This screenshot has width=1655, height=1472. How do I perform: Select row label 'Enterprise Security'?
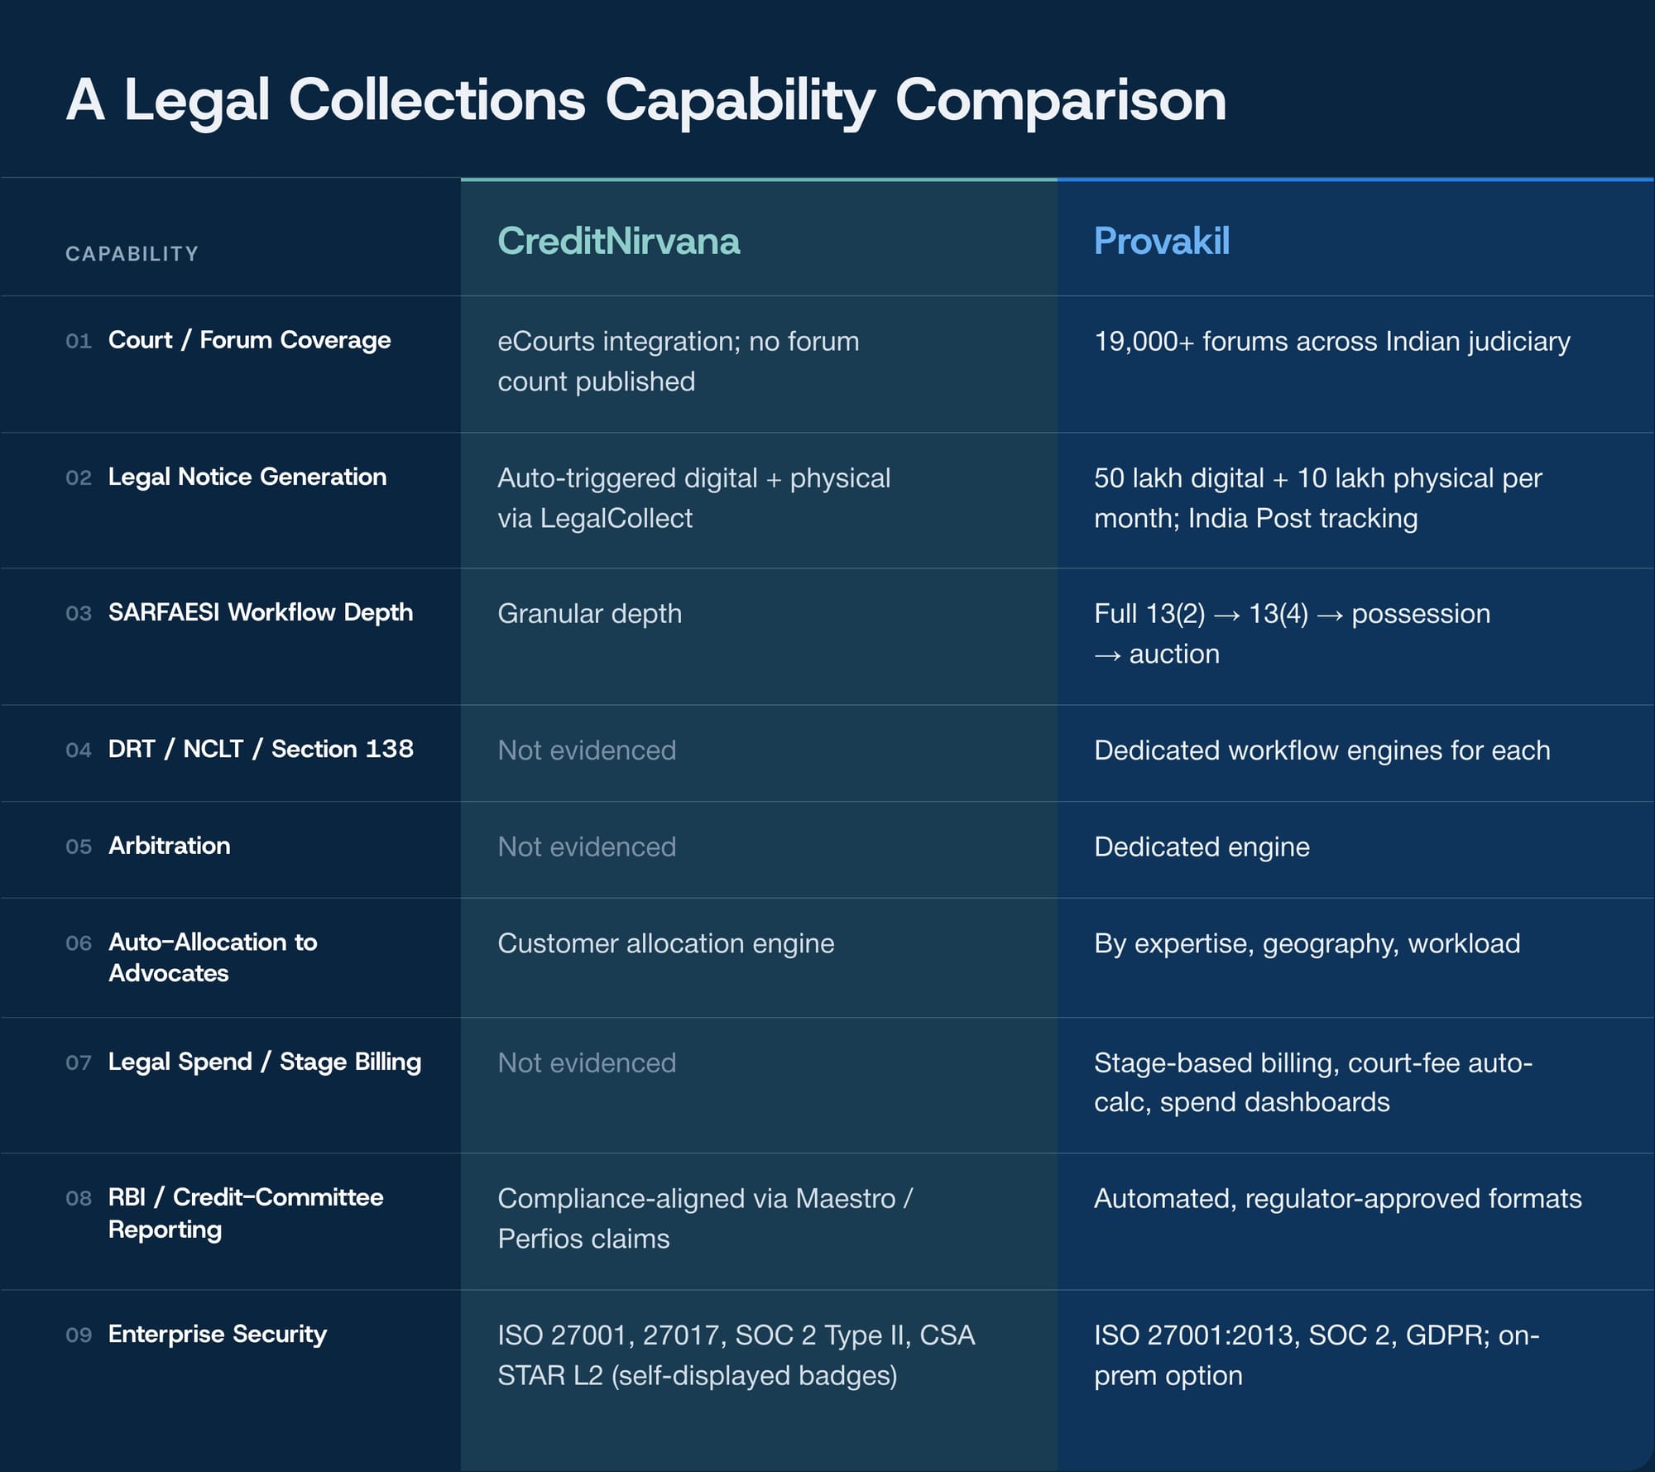tap(217, 1334)
